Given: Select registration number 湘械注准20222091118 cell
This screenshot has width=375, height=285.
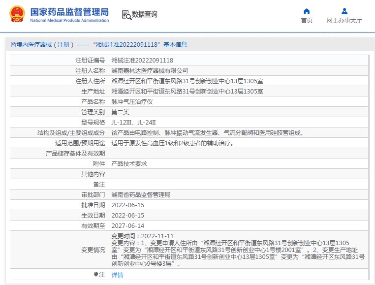Looking at the screenshot, I should (142, 61).
